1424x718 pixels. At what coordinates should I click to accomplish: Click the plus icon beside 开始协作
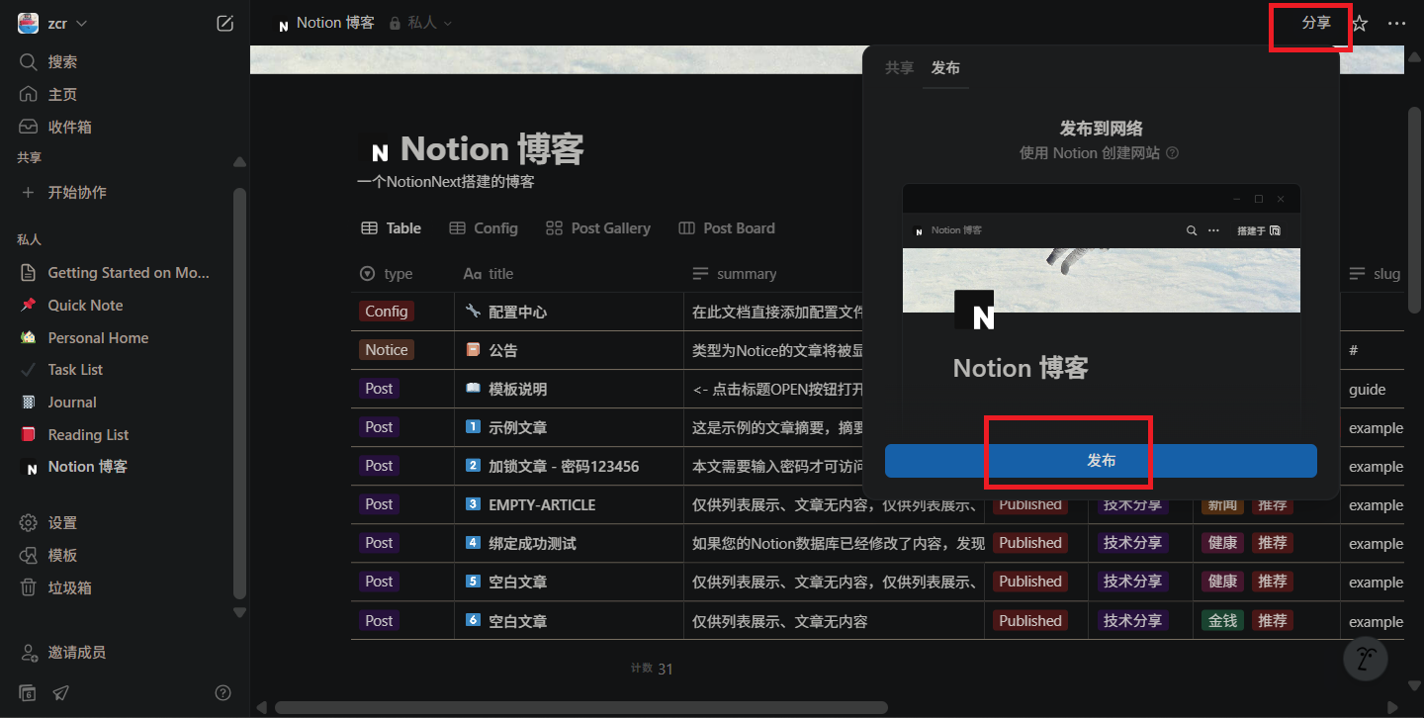tap(28, 192)
